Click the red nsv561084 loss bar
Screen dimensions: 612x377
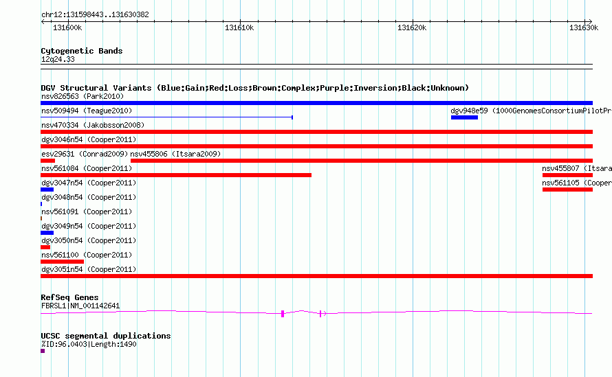point(176,175)
